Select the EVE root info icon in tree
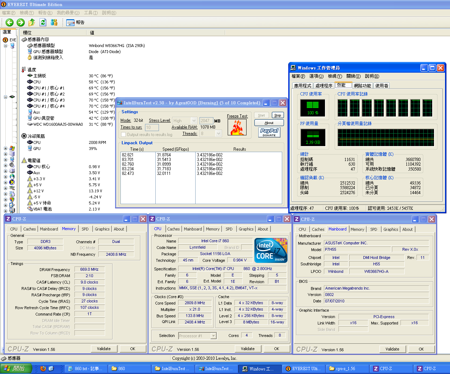Viewport: 450px width, 374px height. [5, 40]
